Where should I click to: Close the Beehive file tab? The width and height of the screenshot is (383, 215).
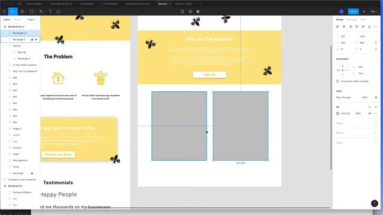(170, 4)
